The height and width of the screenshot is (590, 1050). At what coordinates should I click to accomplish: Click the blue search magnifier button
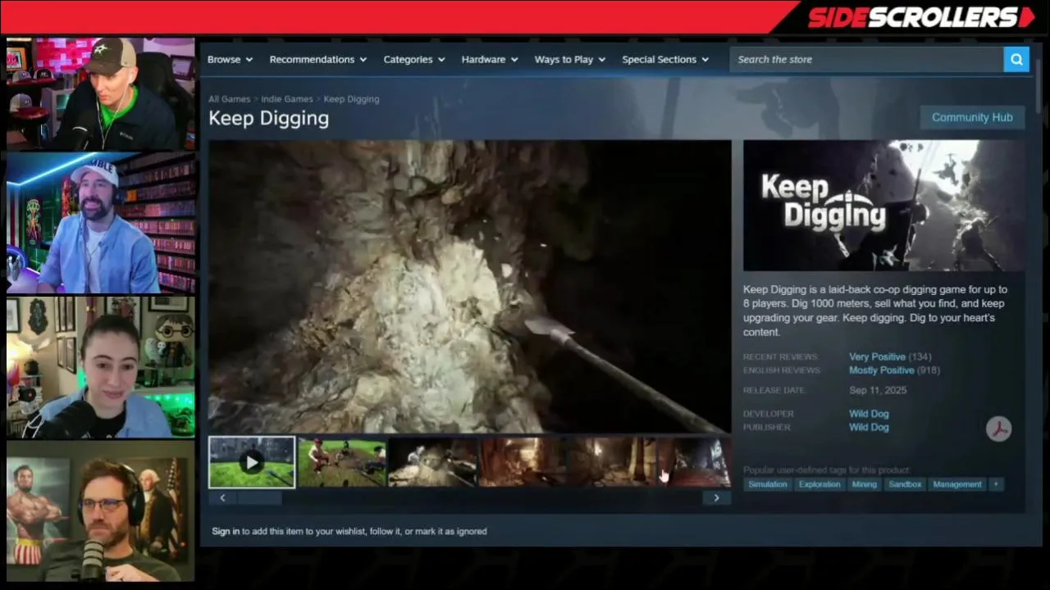point(1016,59)
